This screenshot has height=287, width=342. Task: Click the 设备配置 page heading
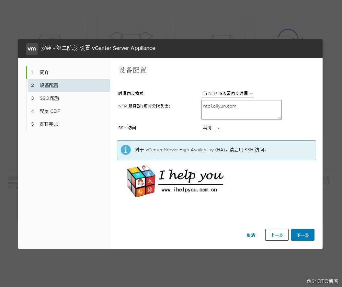tap(132, 70)
